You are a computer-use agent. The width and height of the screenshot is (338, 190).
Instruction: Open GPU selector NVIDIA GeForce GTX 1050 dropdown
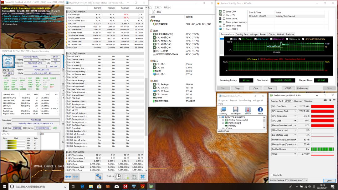(x=289, y=181)
